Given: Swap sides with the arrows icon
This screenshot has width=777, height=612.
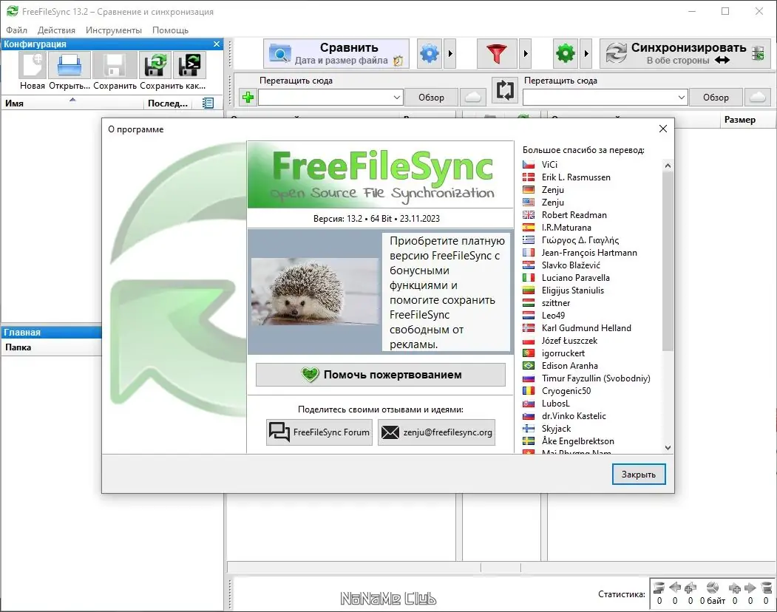Looking at the screenshot, I should tap(504, 90).
